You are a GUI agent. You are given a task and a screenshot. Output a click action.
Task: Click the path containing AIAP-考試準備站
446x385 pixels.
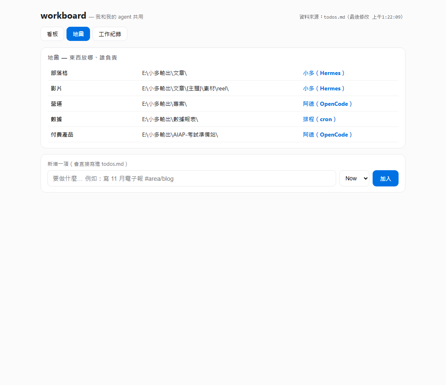180,135
